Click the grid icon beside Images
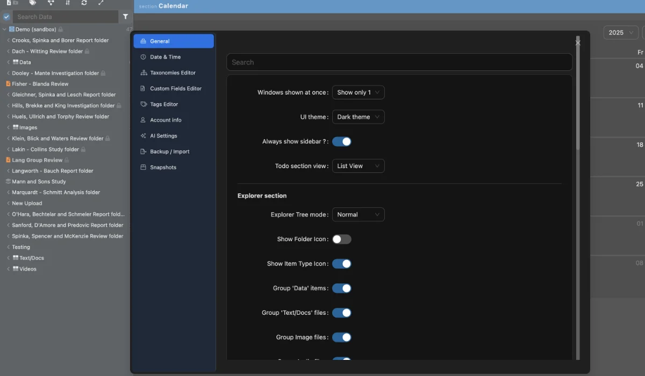645x376 pixels. tap(16, 127)
